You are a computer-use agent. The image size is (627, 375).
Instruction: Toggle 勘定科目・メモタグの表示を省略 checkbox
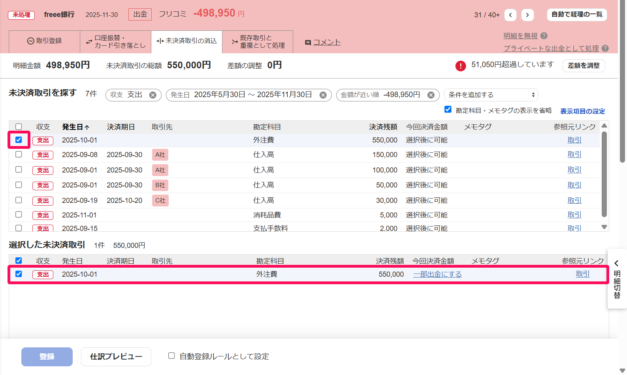click(x=448, y=109)
